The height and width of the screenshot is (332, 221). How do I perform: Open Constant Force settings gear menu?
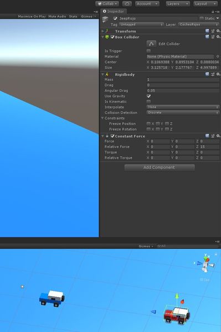click(218, 136)
